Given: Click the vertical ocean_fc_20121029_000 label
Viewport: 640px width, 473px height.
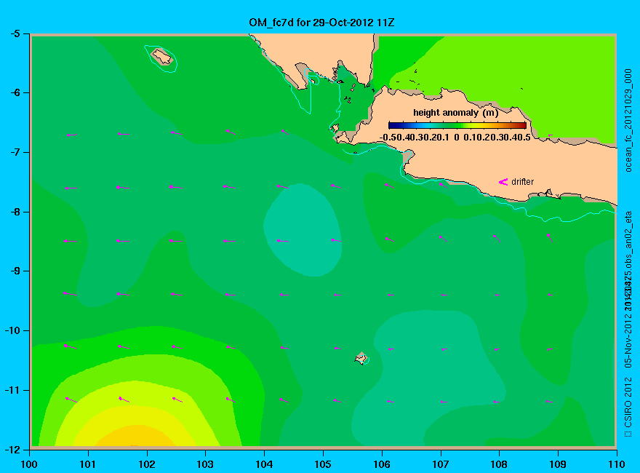Looking at the screenshot, I should tap(628, 121).
